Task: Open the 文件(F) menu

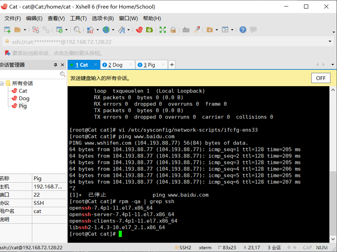Action: pos(13,18)
